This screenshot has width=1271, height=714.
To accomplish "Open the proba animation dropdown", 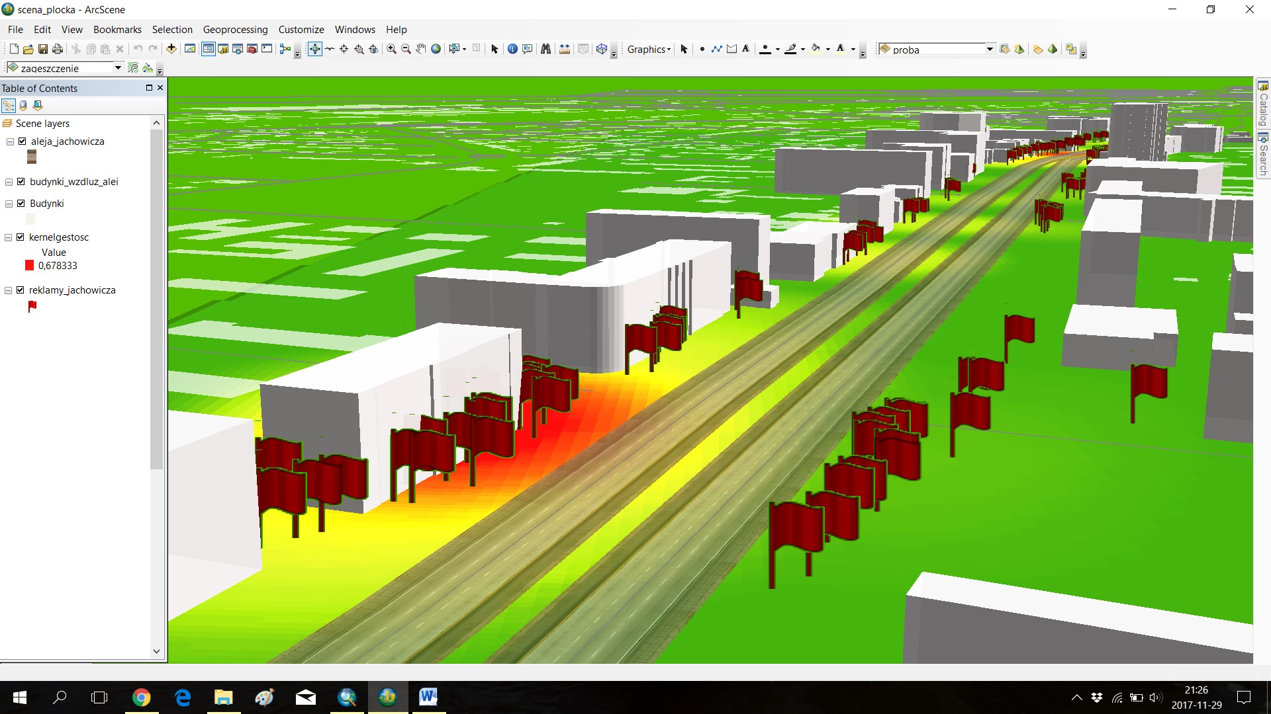I will (990, 49).
